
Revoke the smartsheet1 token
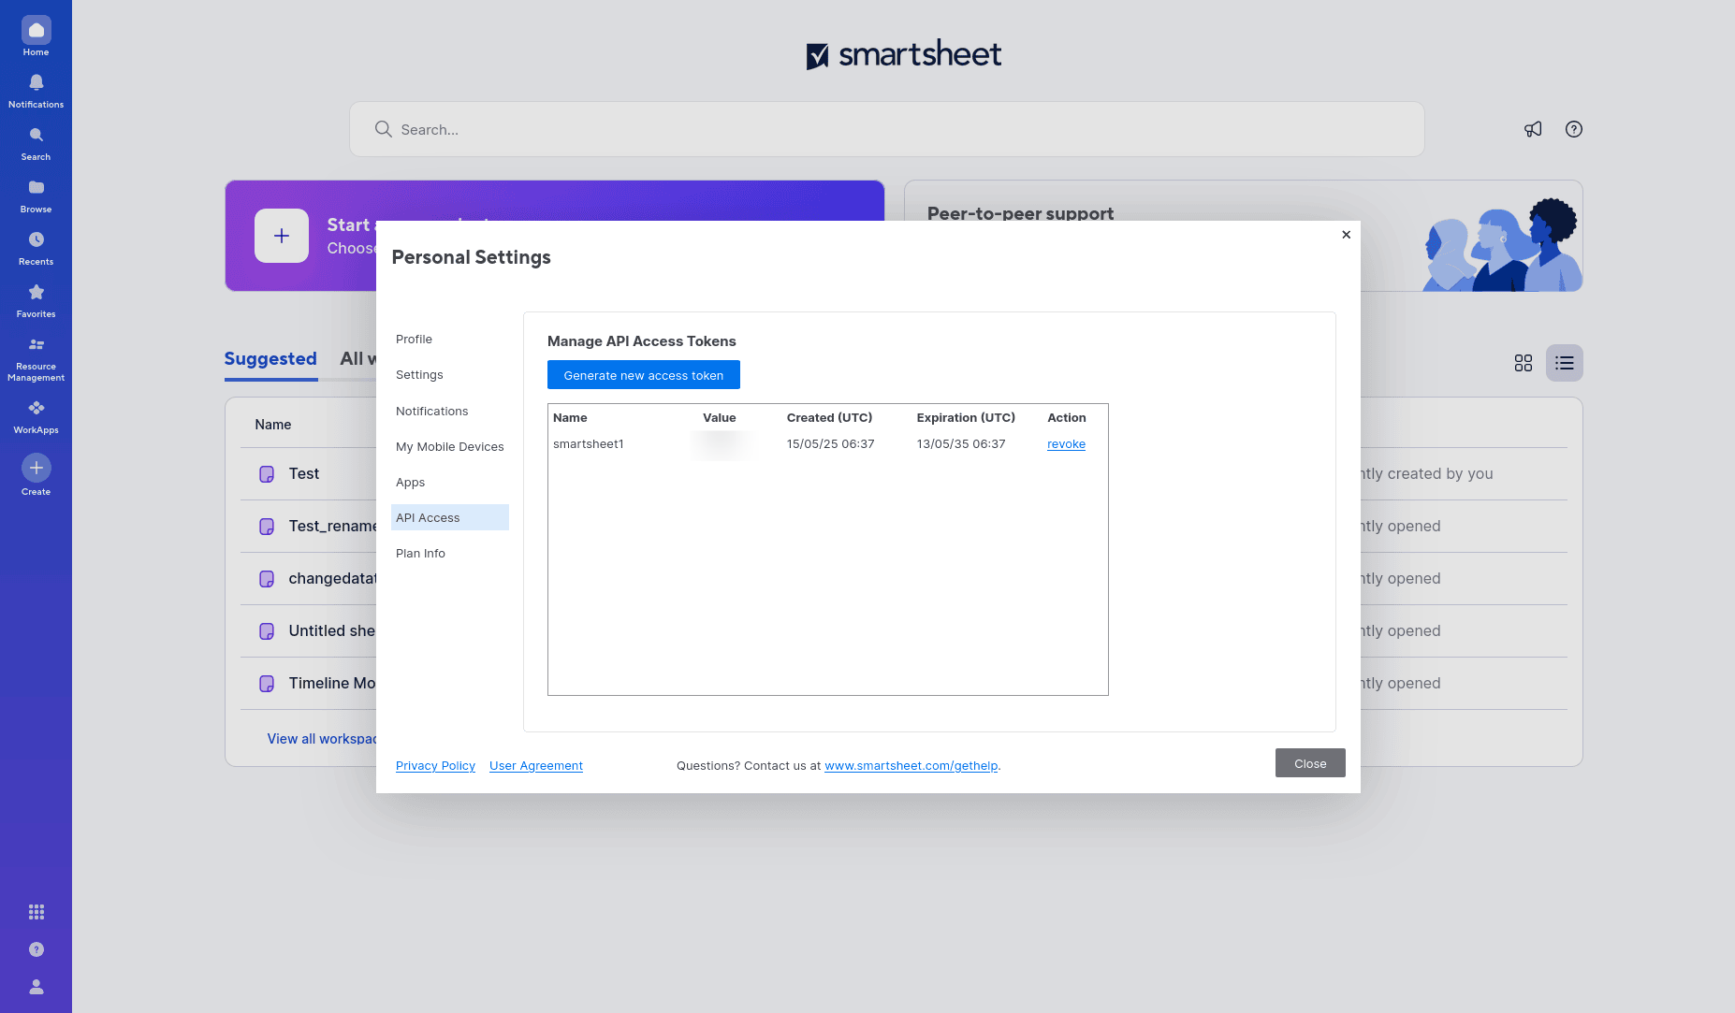click(x=1066, y=444)
